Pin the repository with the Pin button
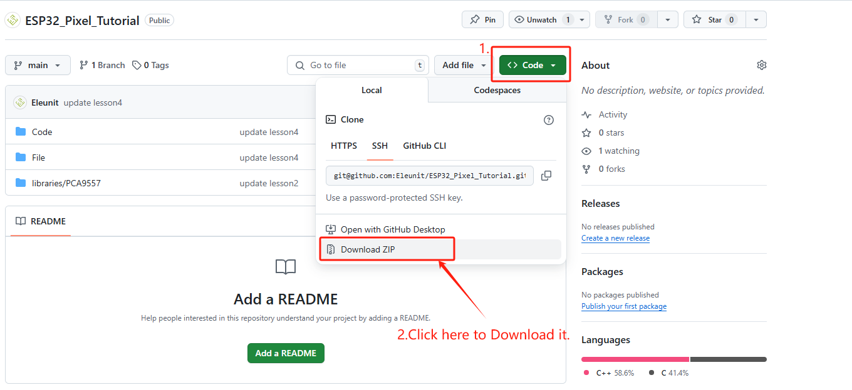The image size is (852, 390). click(482, 20)
